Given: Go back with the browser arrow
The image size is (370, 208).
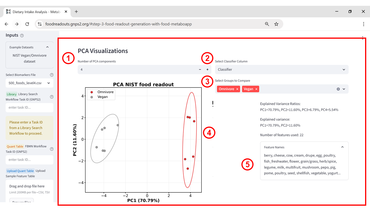Looking at the screenshot, I should [6, 24].
